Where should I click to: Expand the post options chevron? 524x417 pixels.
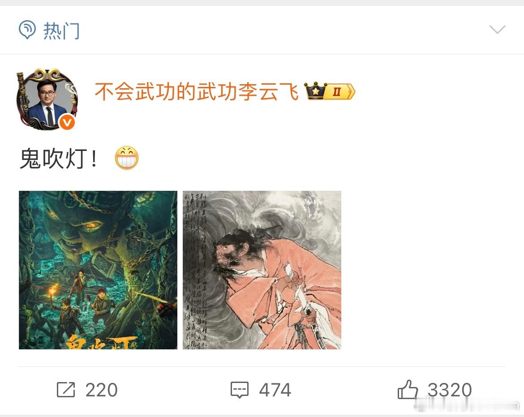497,30
